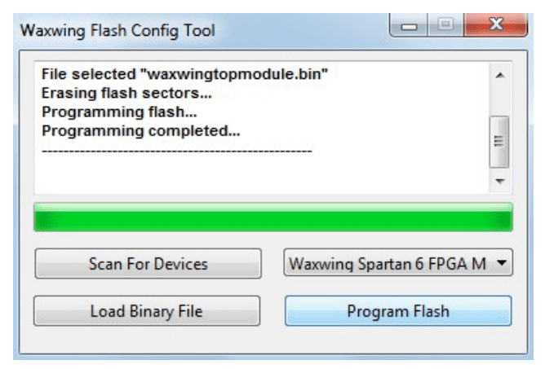This screenshot has width=545, height=369.
Task: Open the Waxwing Spartan 6 device dropdown
Action: pos(390,264)
